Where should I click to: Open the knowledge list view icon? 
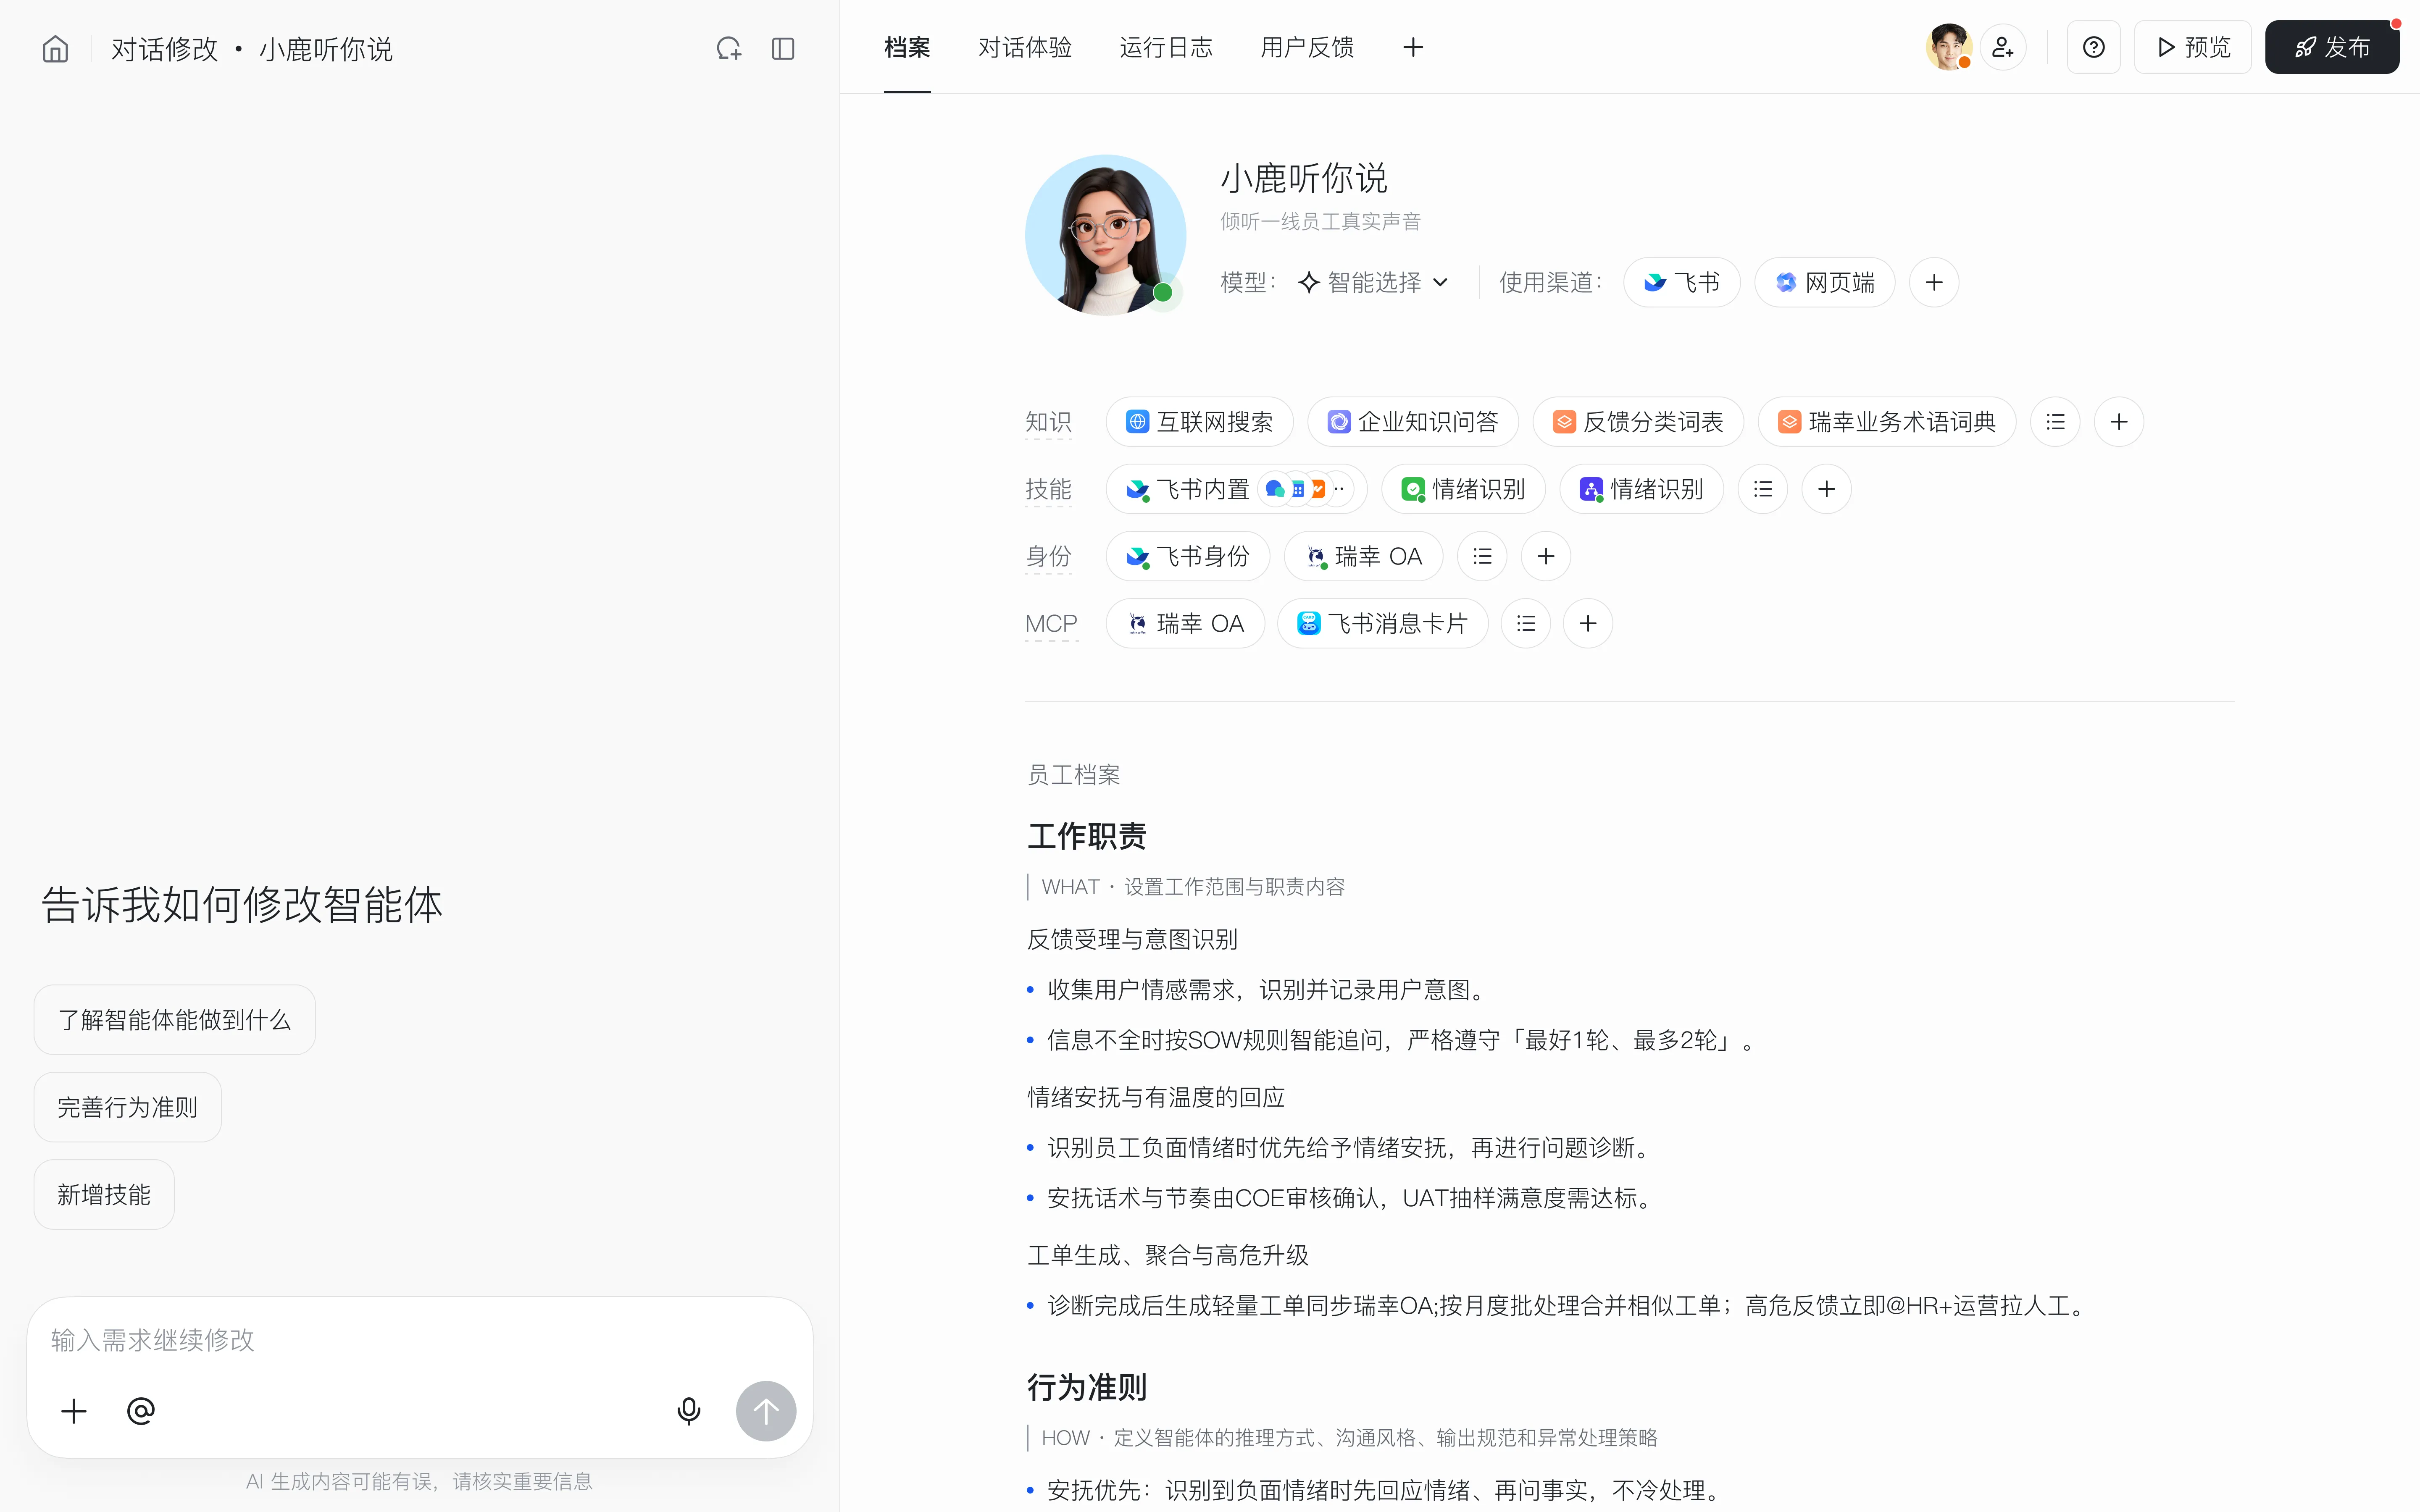click(2055, 422)
